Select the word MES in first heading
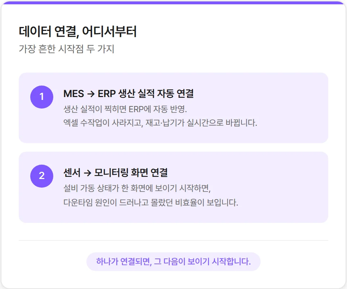 coord(74,94)
